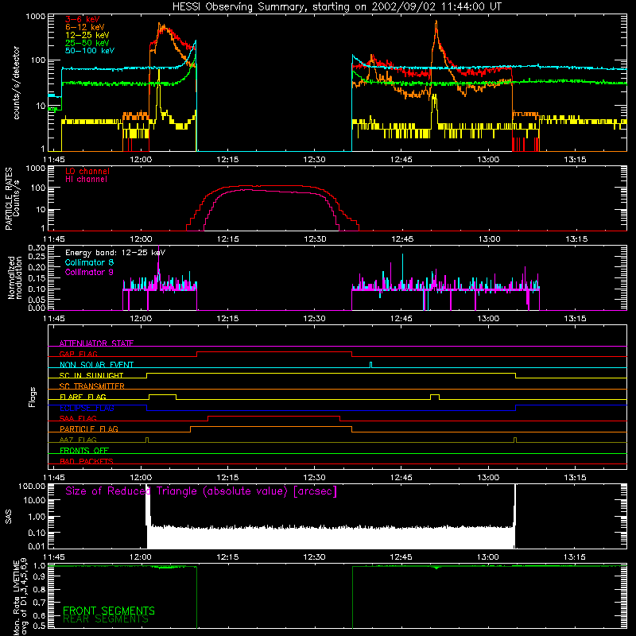Select the Collimator 9 legend label

click(89, 272)
